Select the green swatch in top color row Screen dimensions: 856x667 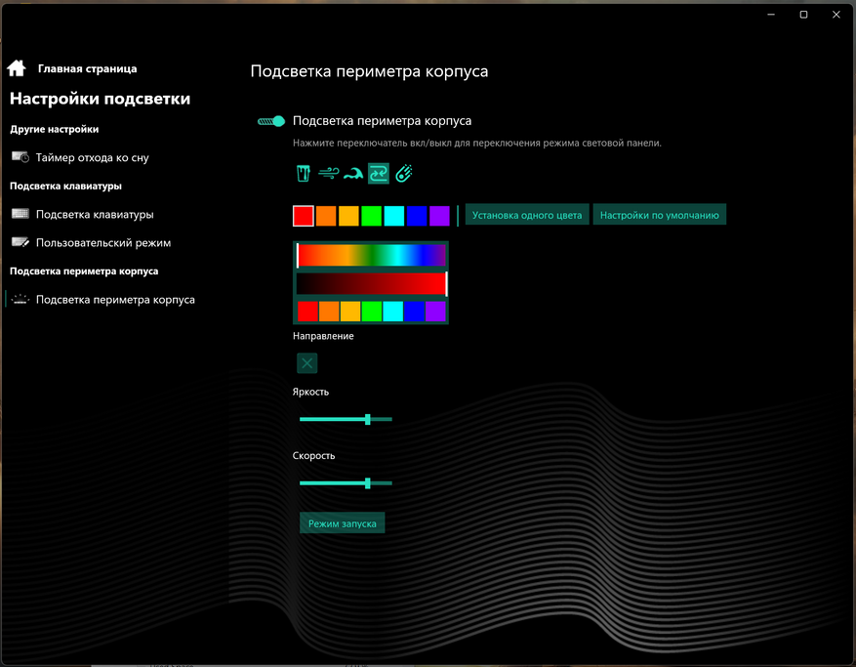coord(371,216)
